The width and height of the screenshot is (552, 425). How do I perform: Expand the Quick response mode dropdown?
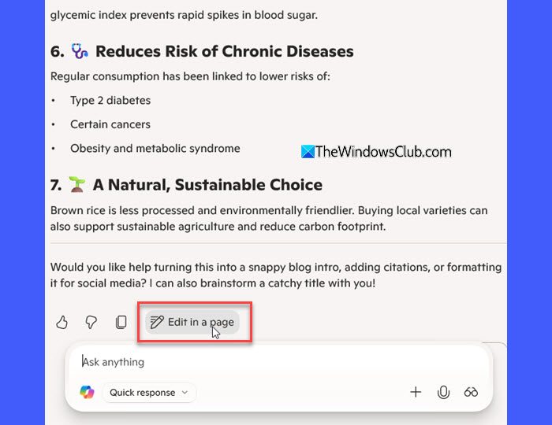pyautogui.click(x=149, y=392)
